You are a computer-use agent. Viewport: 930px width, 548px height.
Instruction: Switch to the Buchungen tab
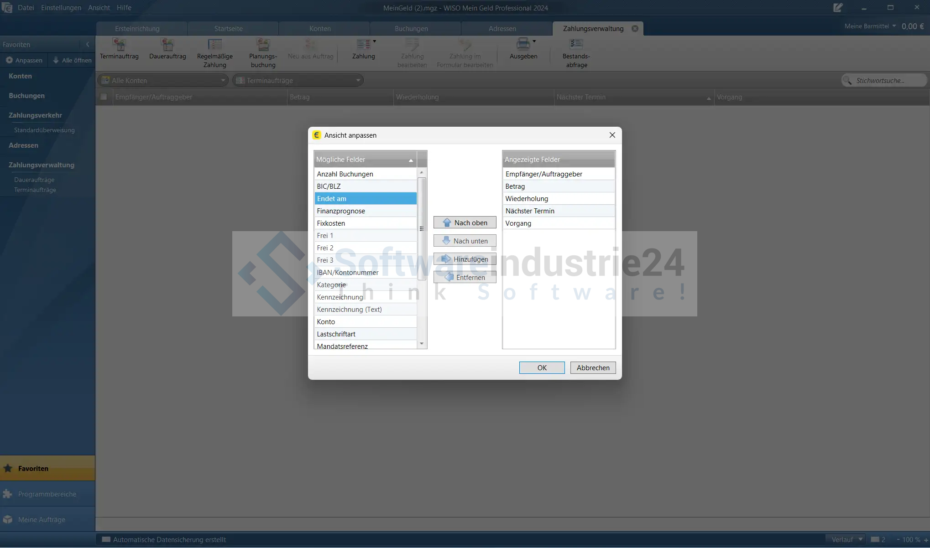pyautogui.click(x=411, y=29)
